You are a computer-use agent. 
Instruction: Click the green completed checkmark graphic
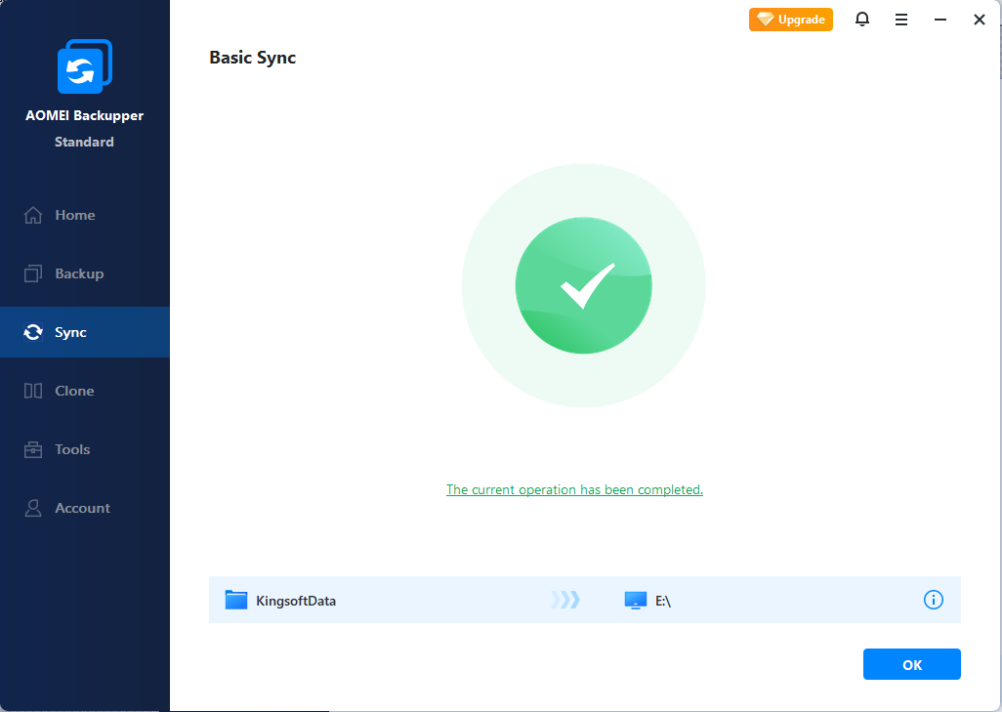[583, 285]
